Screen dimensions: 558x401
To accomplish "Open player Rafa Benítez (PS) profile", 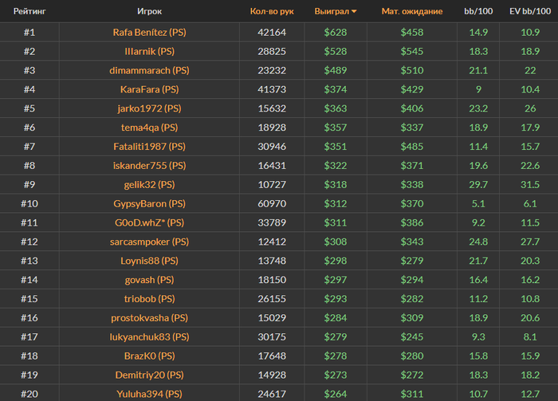I will tap(150, 33).
